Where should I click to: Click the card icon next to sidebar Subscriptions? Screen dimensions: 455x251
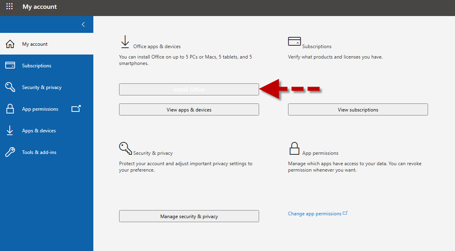[x=10, y=65]
